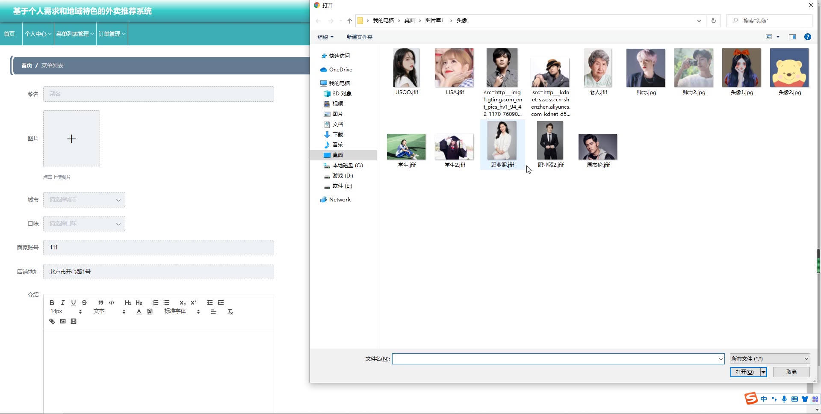Apply superscript formatting in the editor

coord(194,302)
